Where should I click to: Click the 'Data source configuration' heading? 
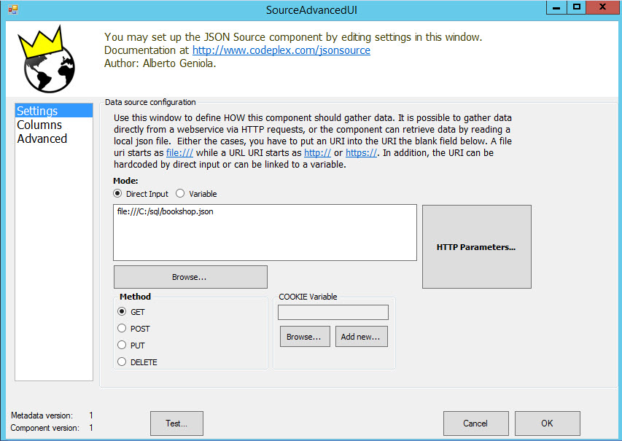(x=150, y=102)
